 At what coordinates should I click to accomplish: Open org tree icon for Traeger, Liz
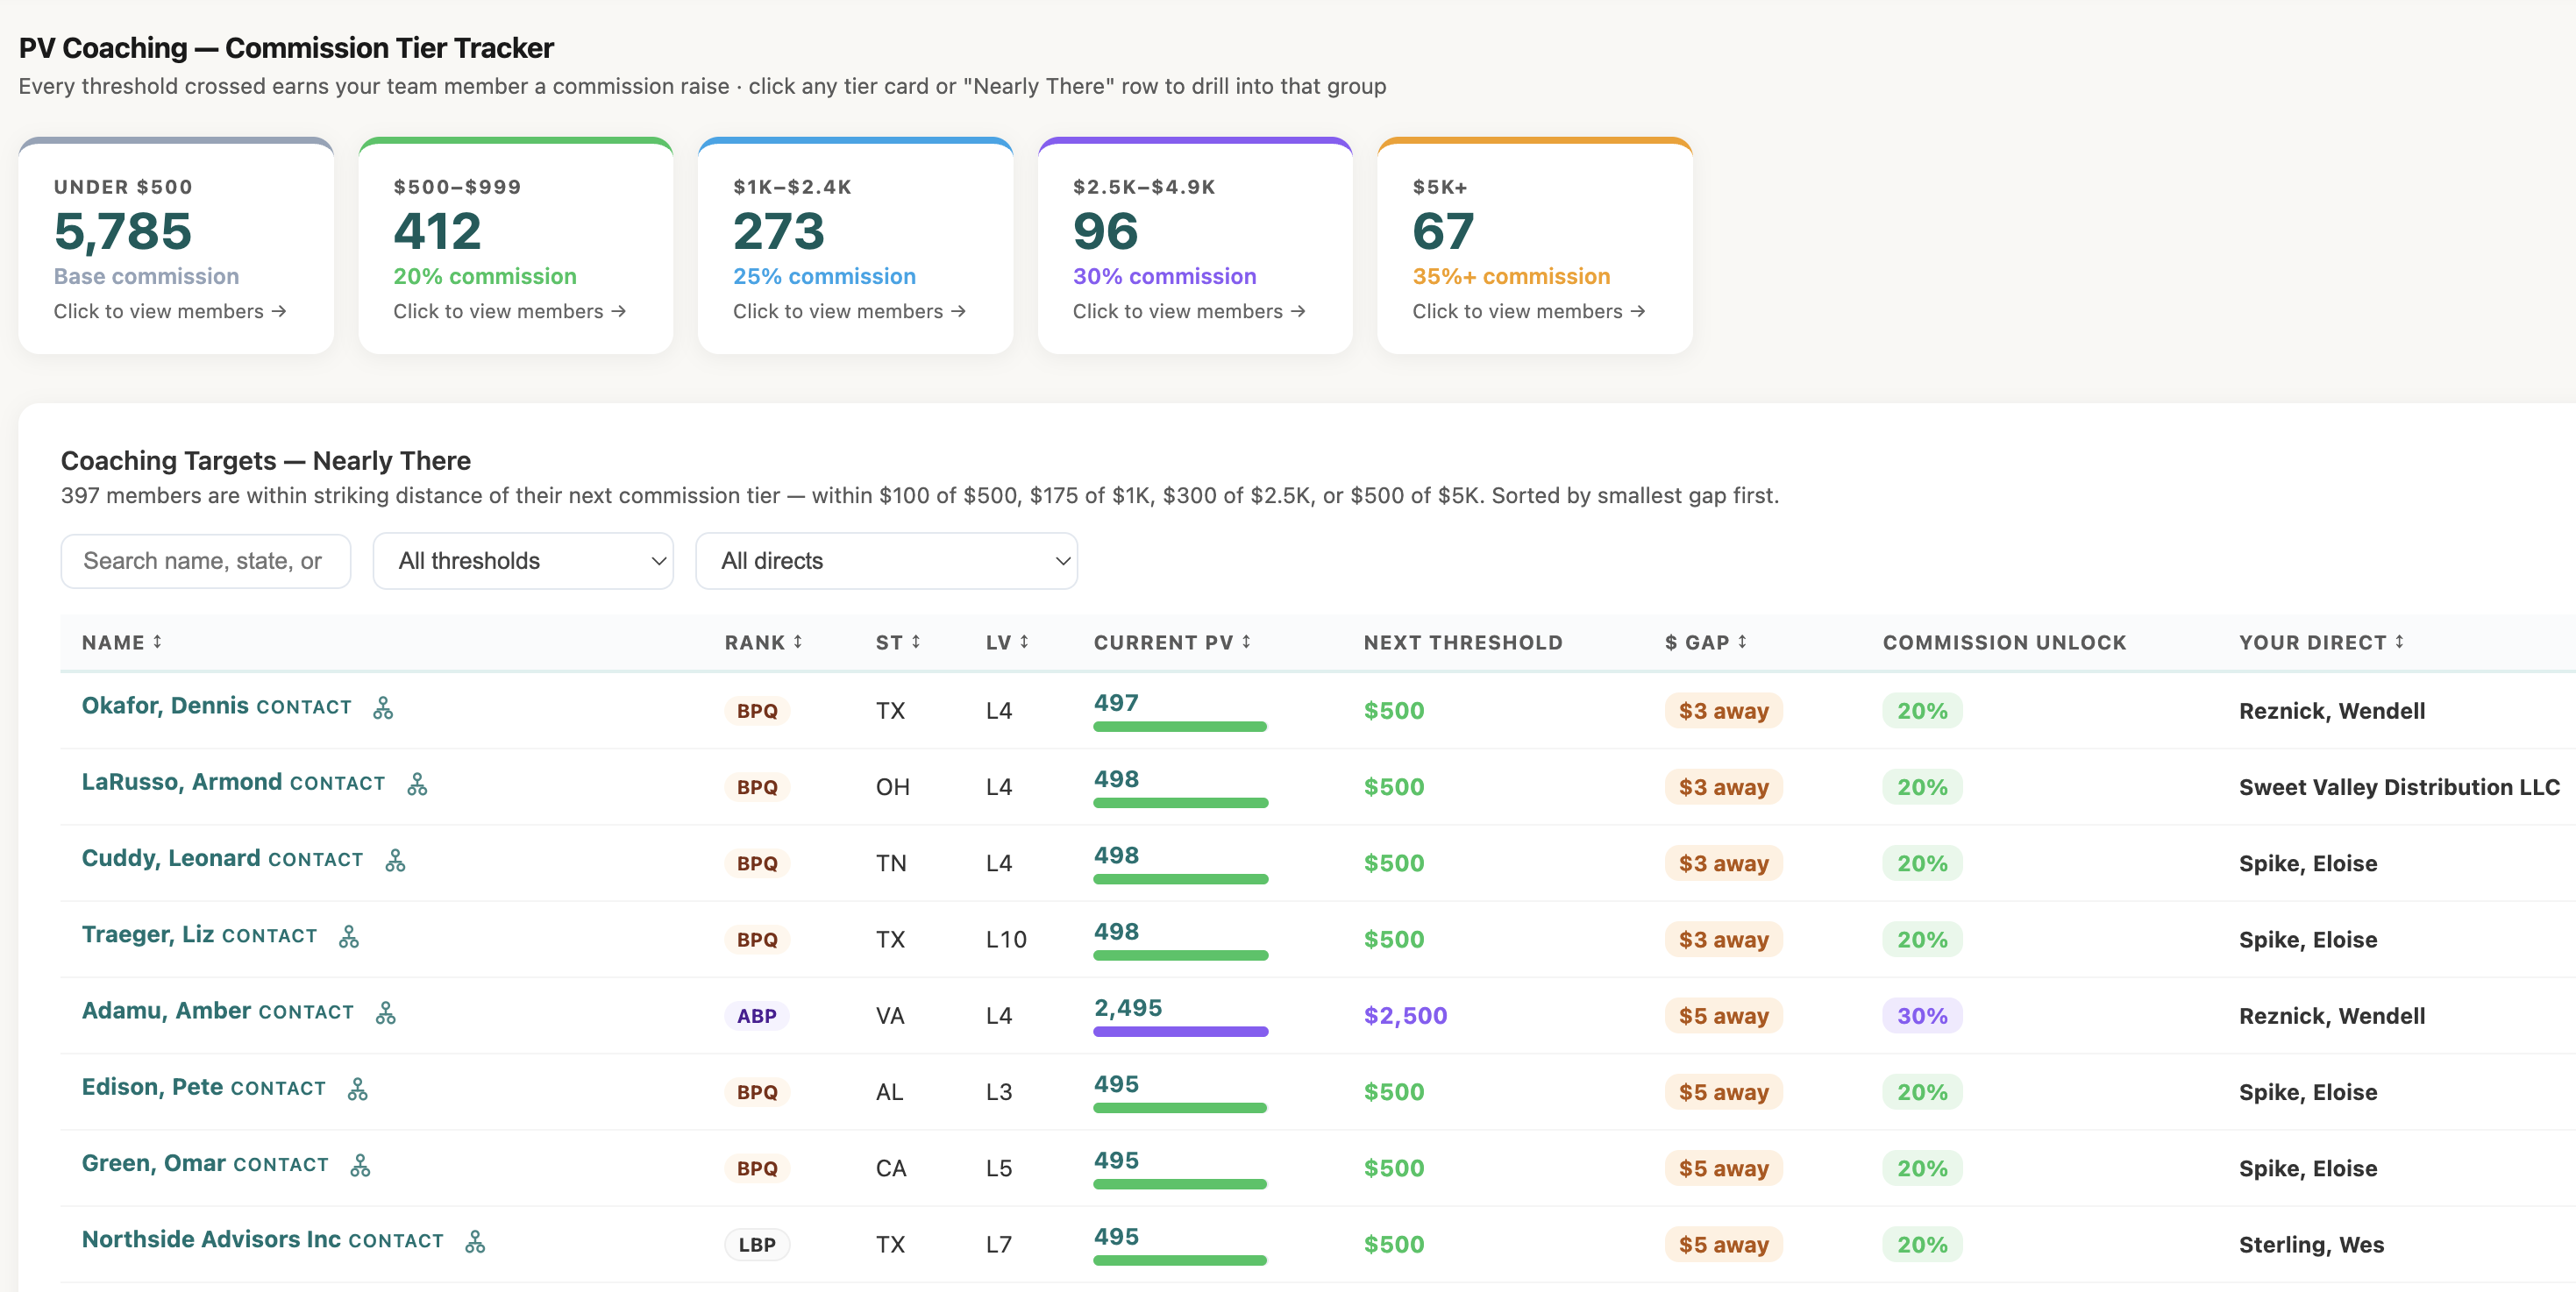348,936
